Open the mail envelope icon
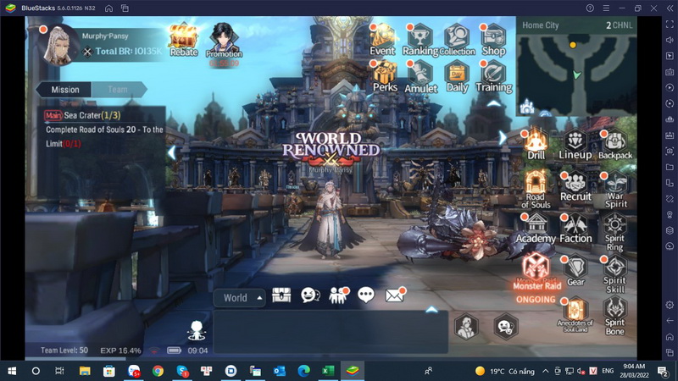Screen dimensions: 678x381 tap(394, 295)
